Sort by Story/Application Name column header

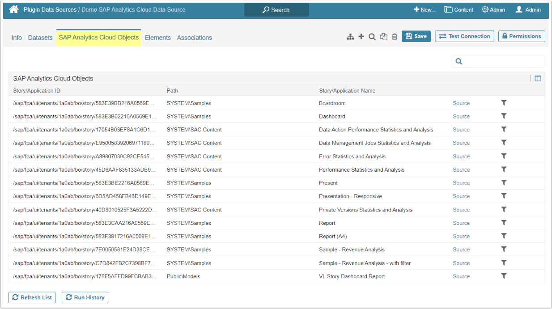click(347, 91)
